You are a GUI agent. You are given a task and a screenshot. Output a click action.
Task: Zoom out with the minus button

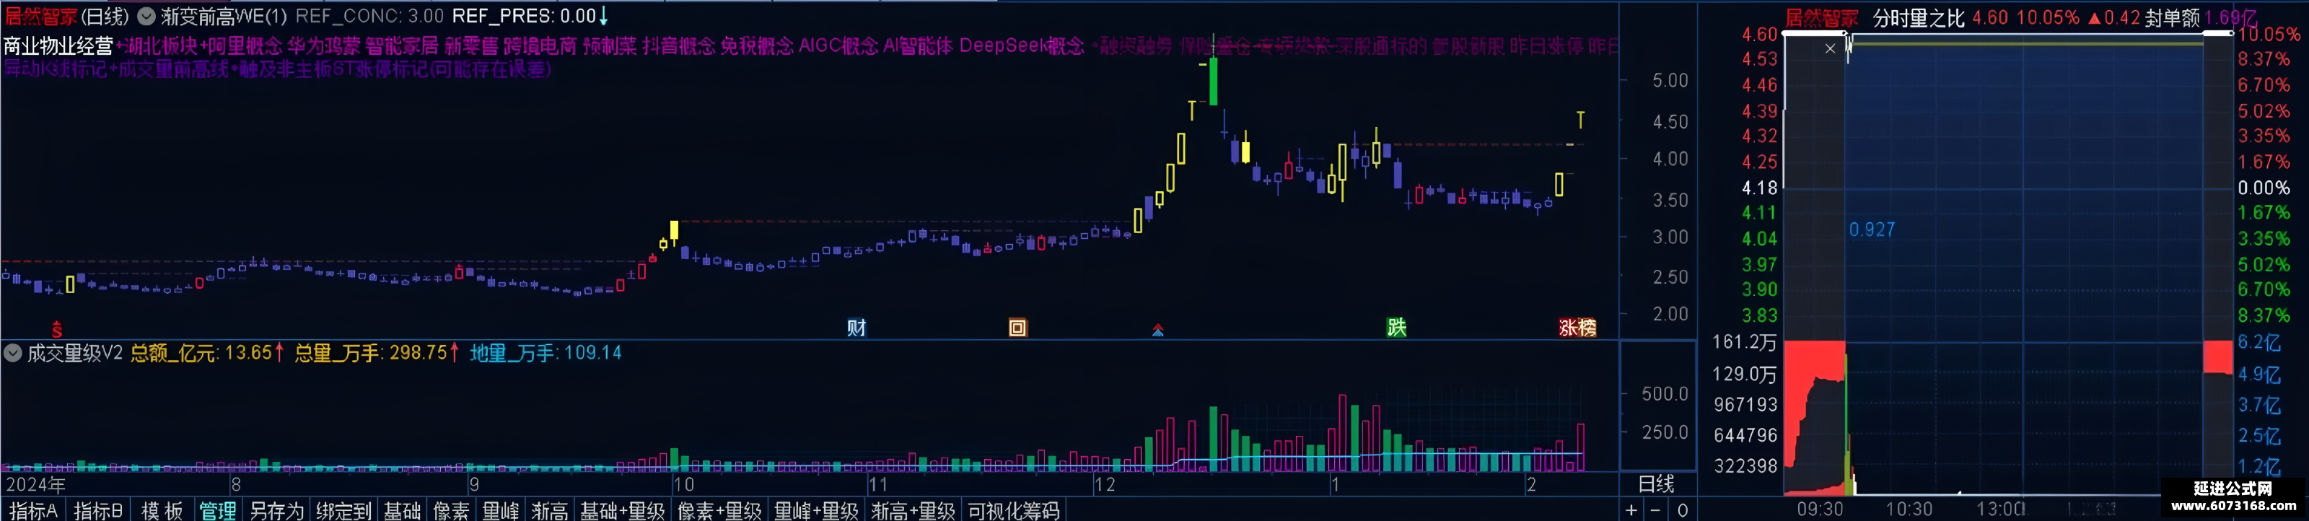(1655, 510)
